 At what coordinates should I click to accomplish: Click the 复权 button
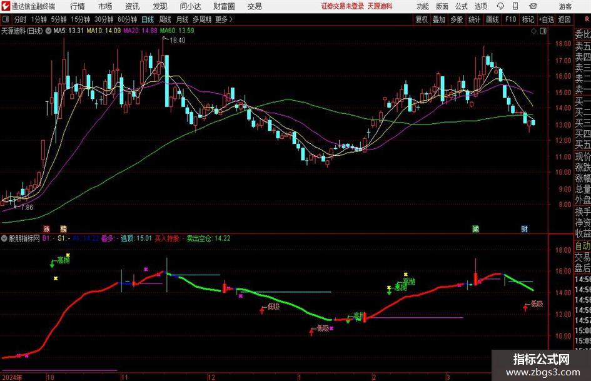click(x=422, y=19)
